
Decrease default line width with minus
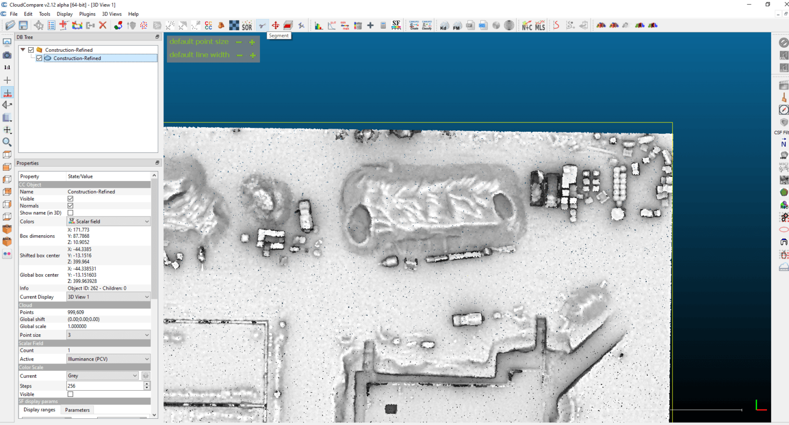point(239,55)
